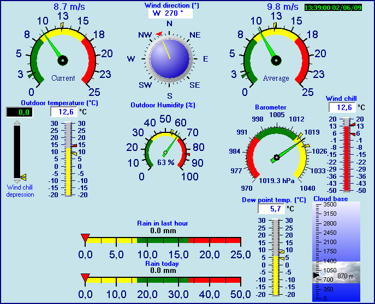
Task: Click the Outdoor Humidity gauge showing 63 %
Action: (165, 153)
